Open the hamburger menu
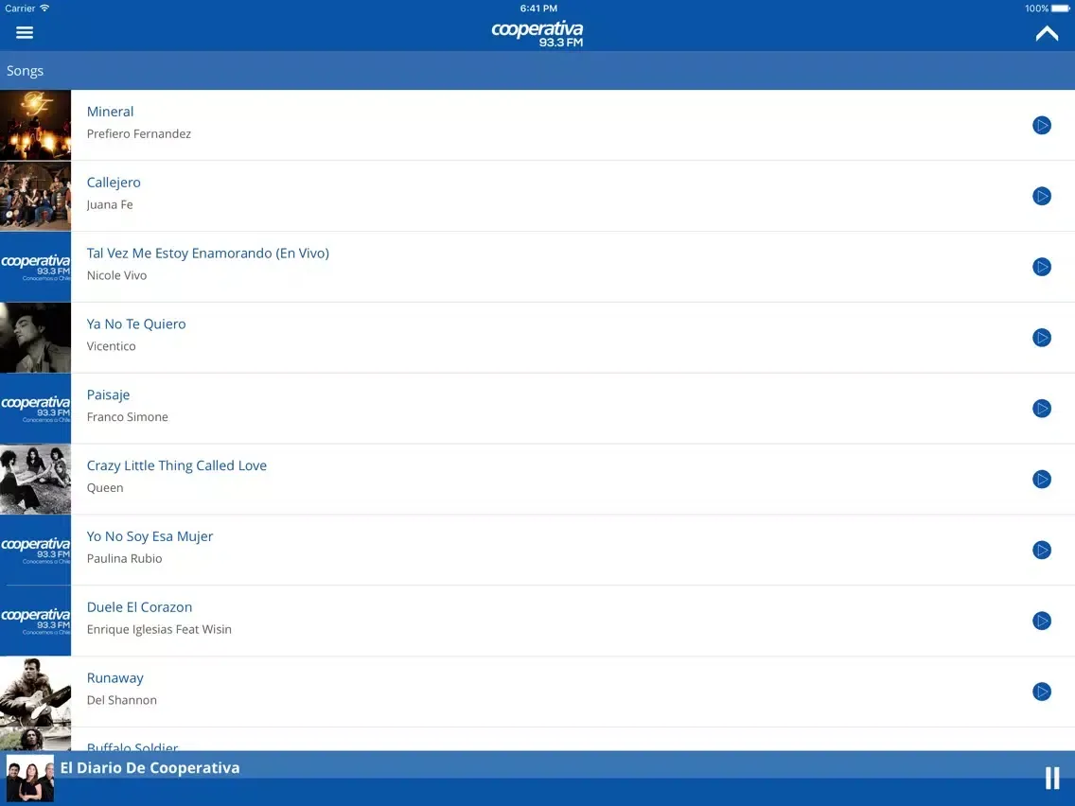 click(x=25, y=32)
